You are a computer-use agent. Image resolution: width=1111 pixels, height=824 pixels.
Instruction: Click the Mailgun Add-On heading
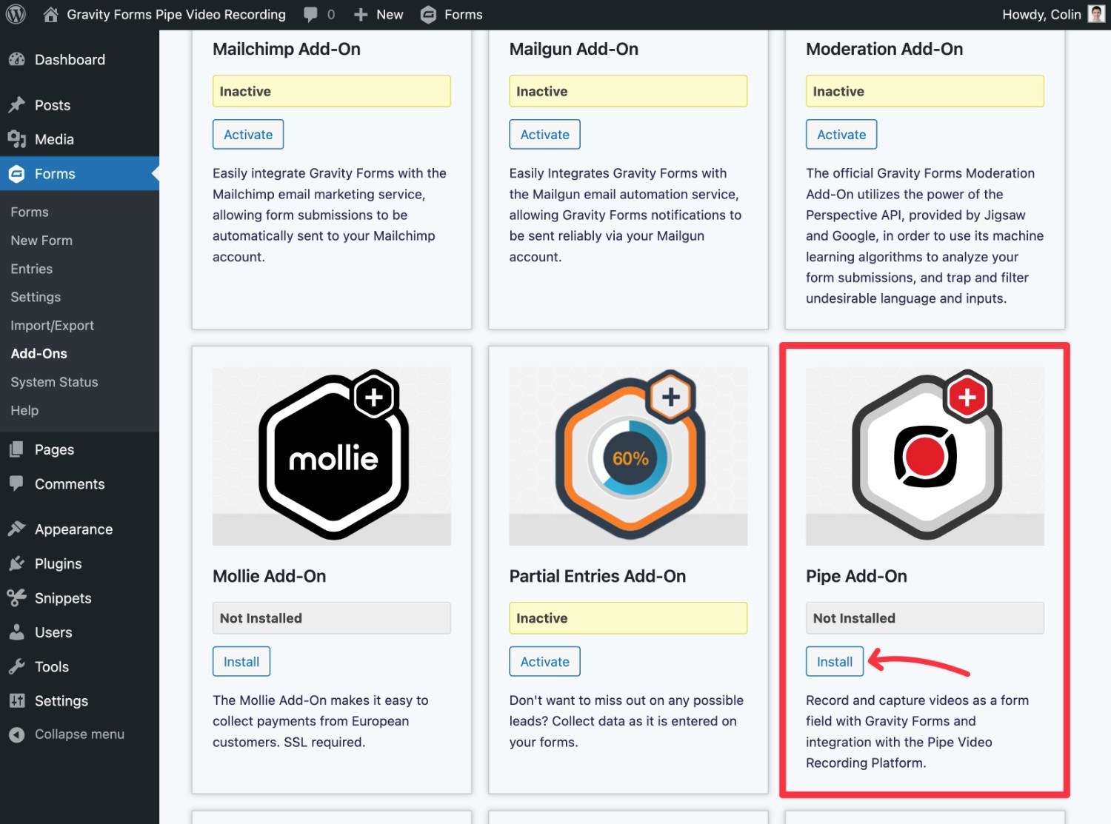(x=574, y=49)
